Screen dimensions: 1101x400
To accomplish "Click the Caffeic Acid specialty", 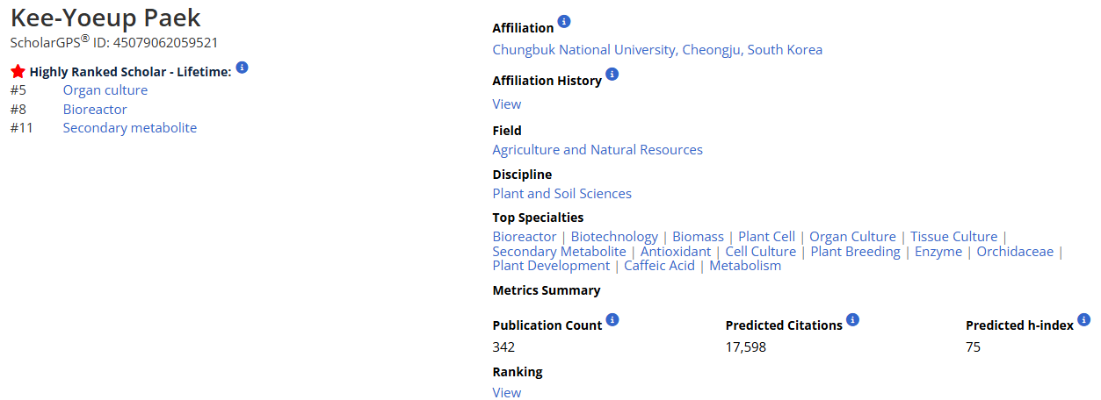I will click(659, 266).
